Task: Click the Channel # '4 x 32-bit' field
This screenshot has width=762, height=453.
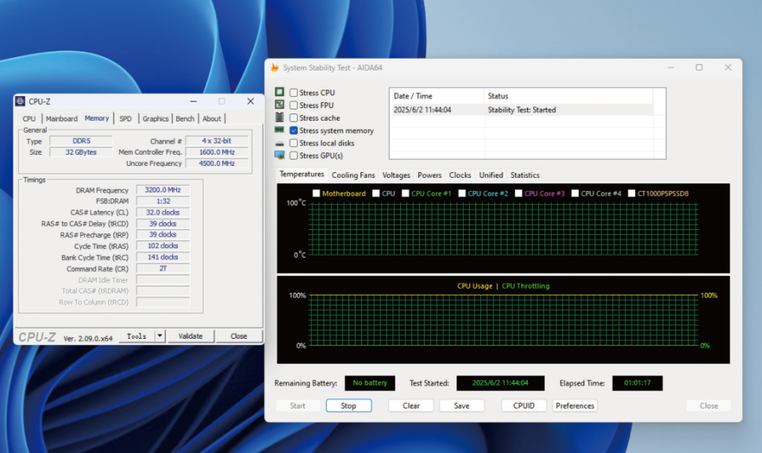Action: (217, 140)
